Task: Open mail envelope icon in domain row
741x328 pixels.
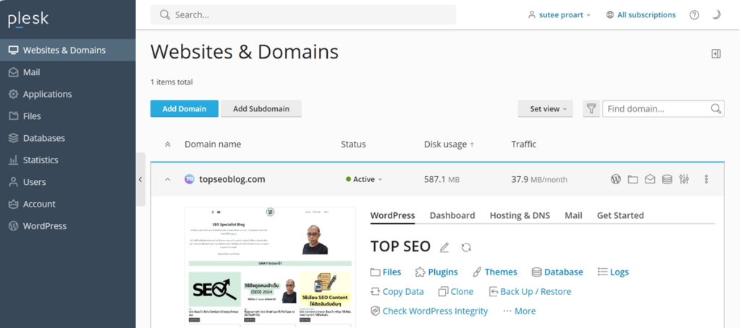Action: [650, 179]
